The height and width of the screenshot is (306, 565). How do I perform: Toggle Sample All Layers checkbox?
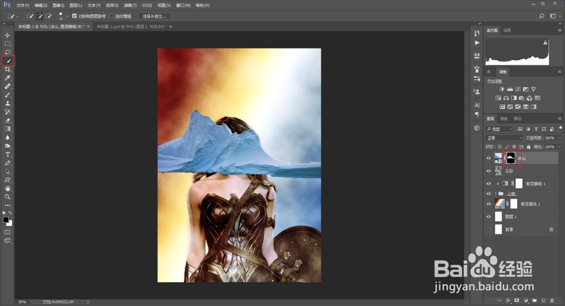pos(74,16)
